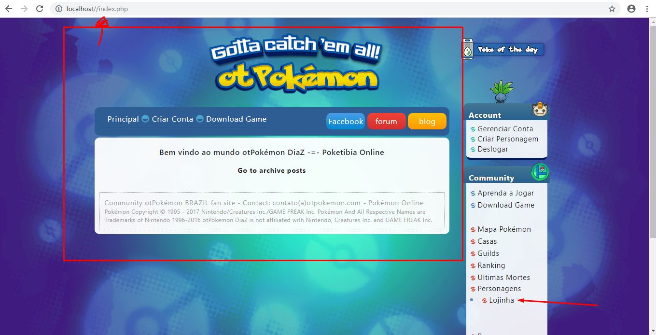The width and height of the screenshot is (656, 335).
Task: Click the browser back arrow
Action: (9, 9)
